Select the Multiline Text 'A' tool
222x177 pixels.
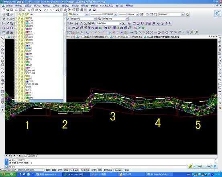pos(2,111)
